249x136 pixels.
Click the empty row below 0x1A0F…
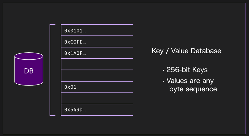tap(97, 64)
